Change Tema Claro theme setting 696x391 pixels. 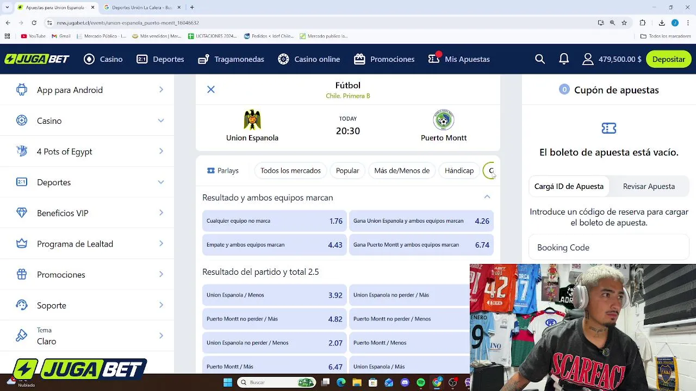[87, 336]
